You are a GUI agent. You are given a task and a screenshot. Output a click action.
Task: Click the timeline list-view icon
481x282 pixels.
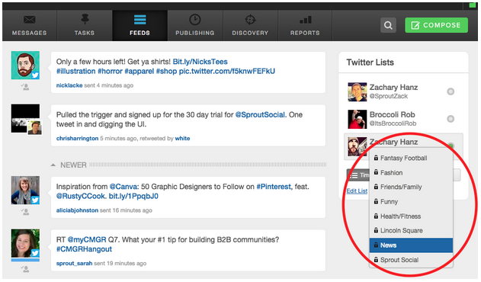click(x=354, y=175)
